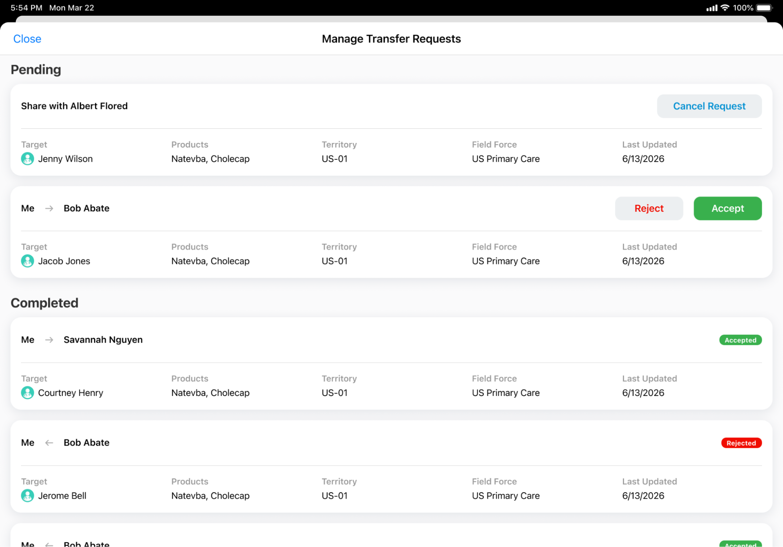Click Bob Abate's name in the pending card
Image resolution: width=783 pixels, height=547 pixels.
click(x=87, y=208)
